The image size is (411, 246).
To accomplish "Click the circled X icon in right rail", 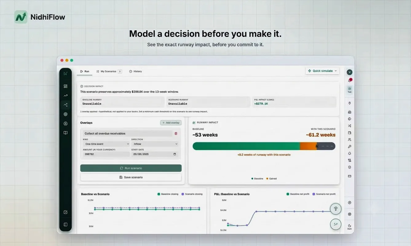I will click(350, 214).
